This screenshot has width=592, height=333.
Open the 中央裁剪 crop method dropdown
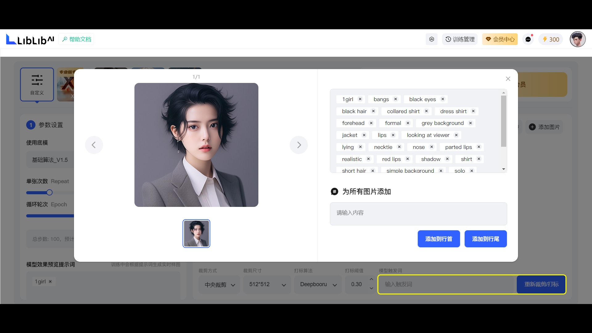[x=220, y=285]
